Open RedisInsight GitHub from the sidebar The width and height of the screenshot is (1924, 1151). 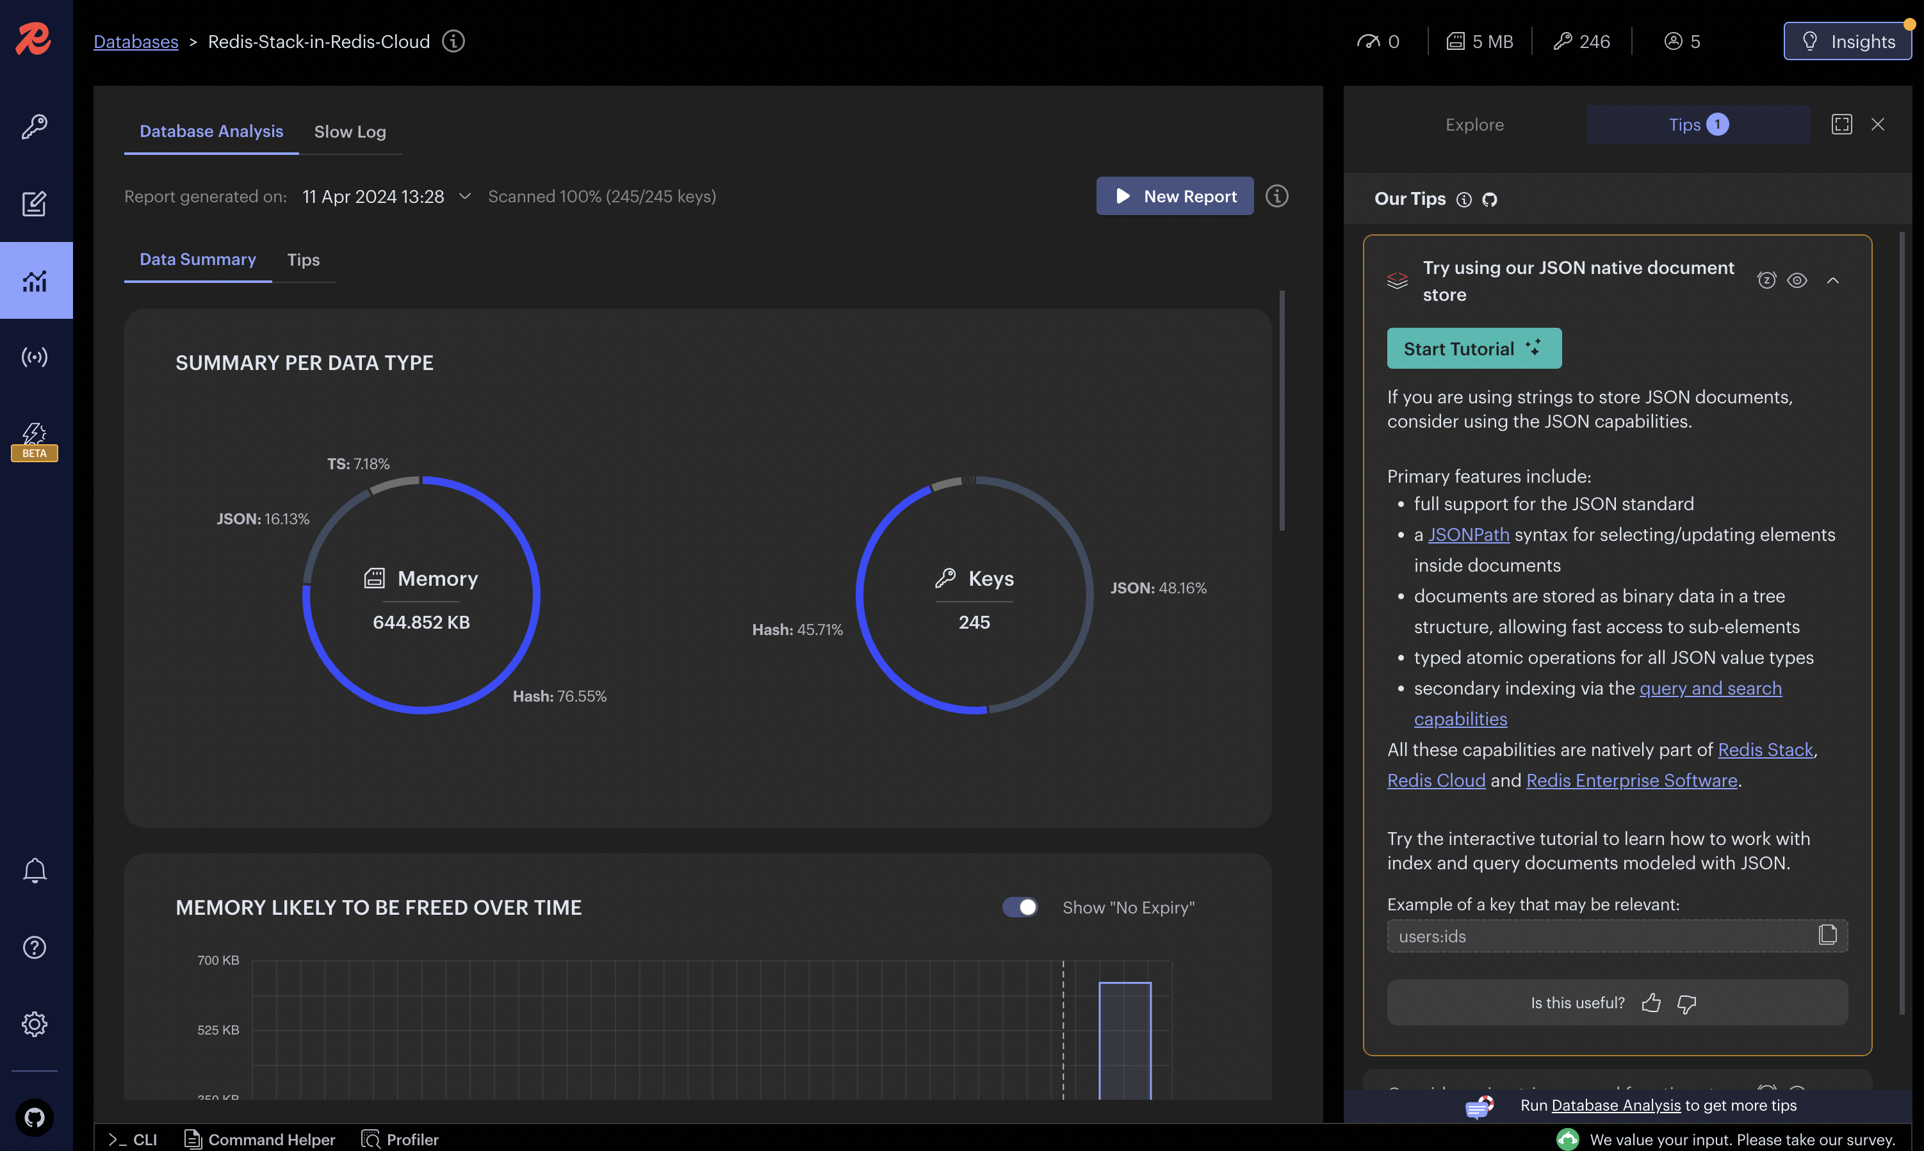(x=35, y=1117)
